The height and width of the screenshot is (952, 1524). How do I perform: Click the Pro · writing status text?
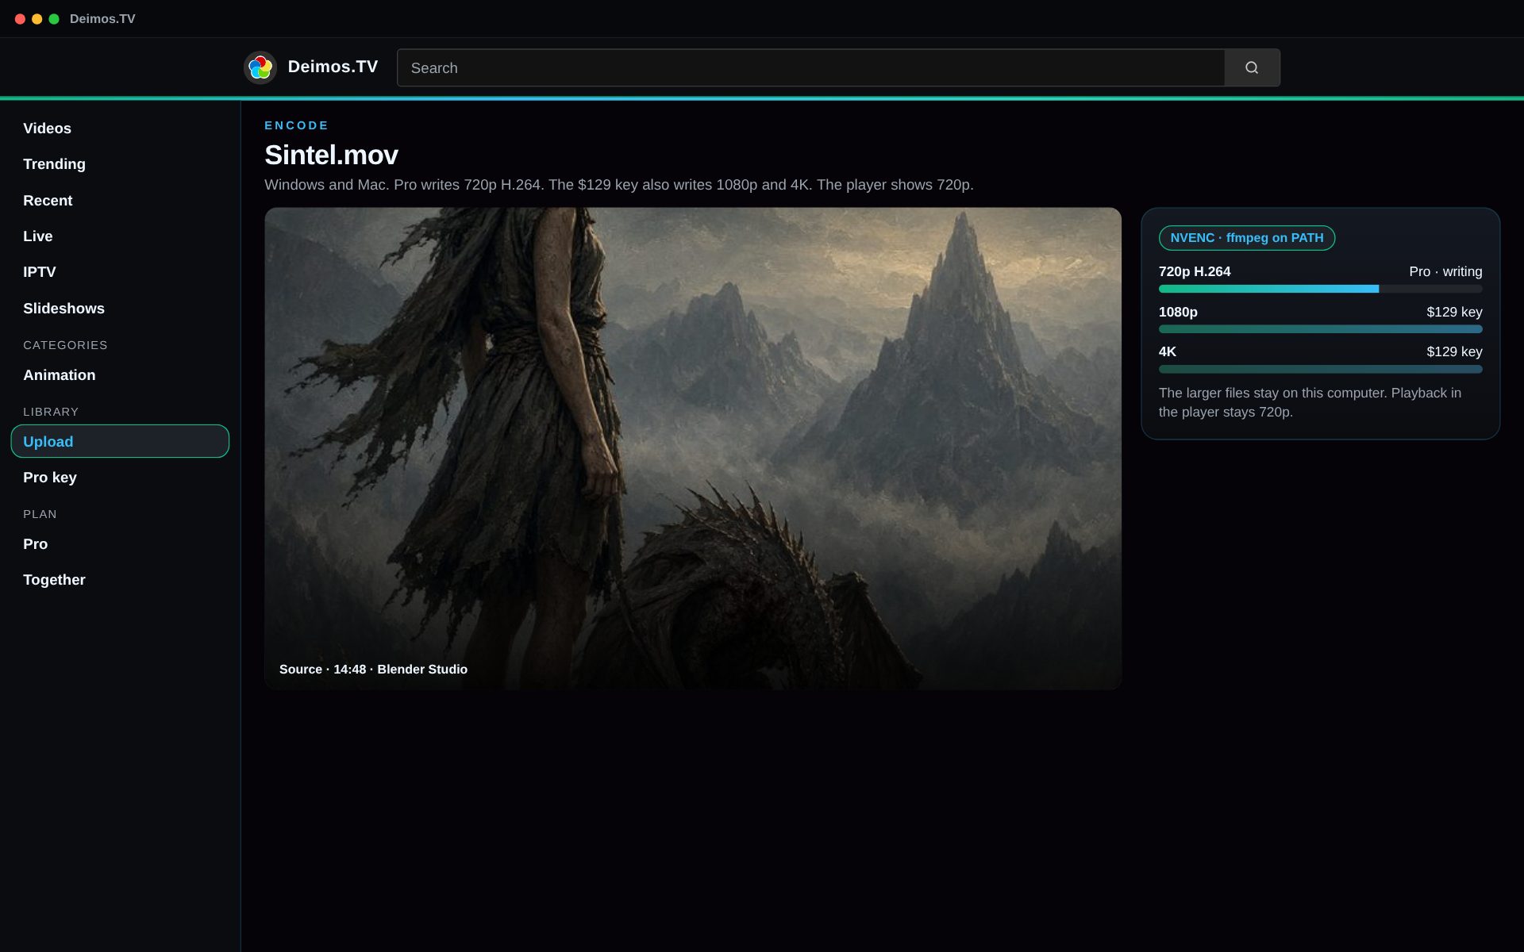(1445, 271)
